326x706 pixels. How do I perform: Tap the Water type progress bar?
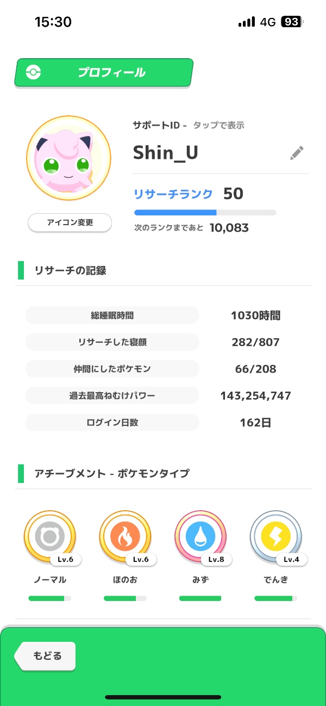pos(200,599)
